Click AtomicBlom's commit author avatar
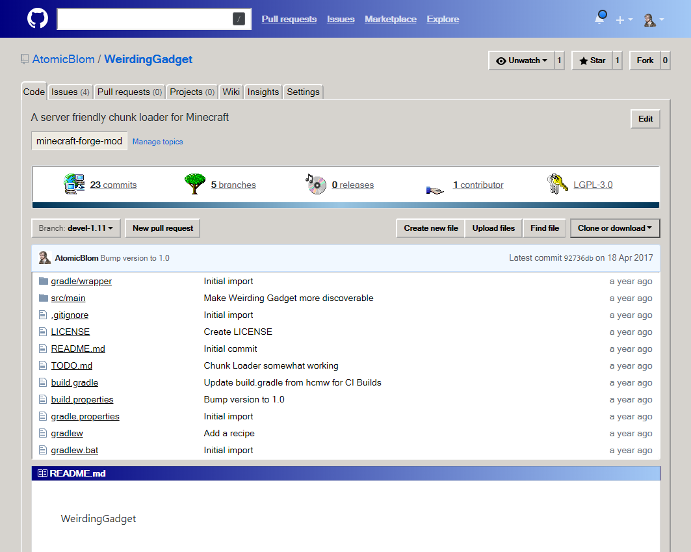 (44, 257)
